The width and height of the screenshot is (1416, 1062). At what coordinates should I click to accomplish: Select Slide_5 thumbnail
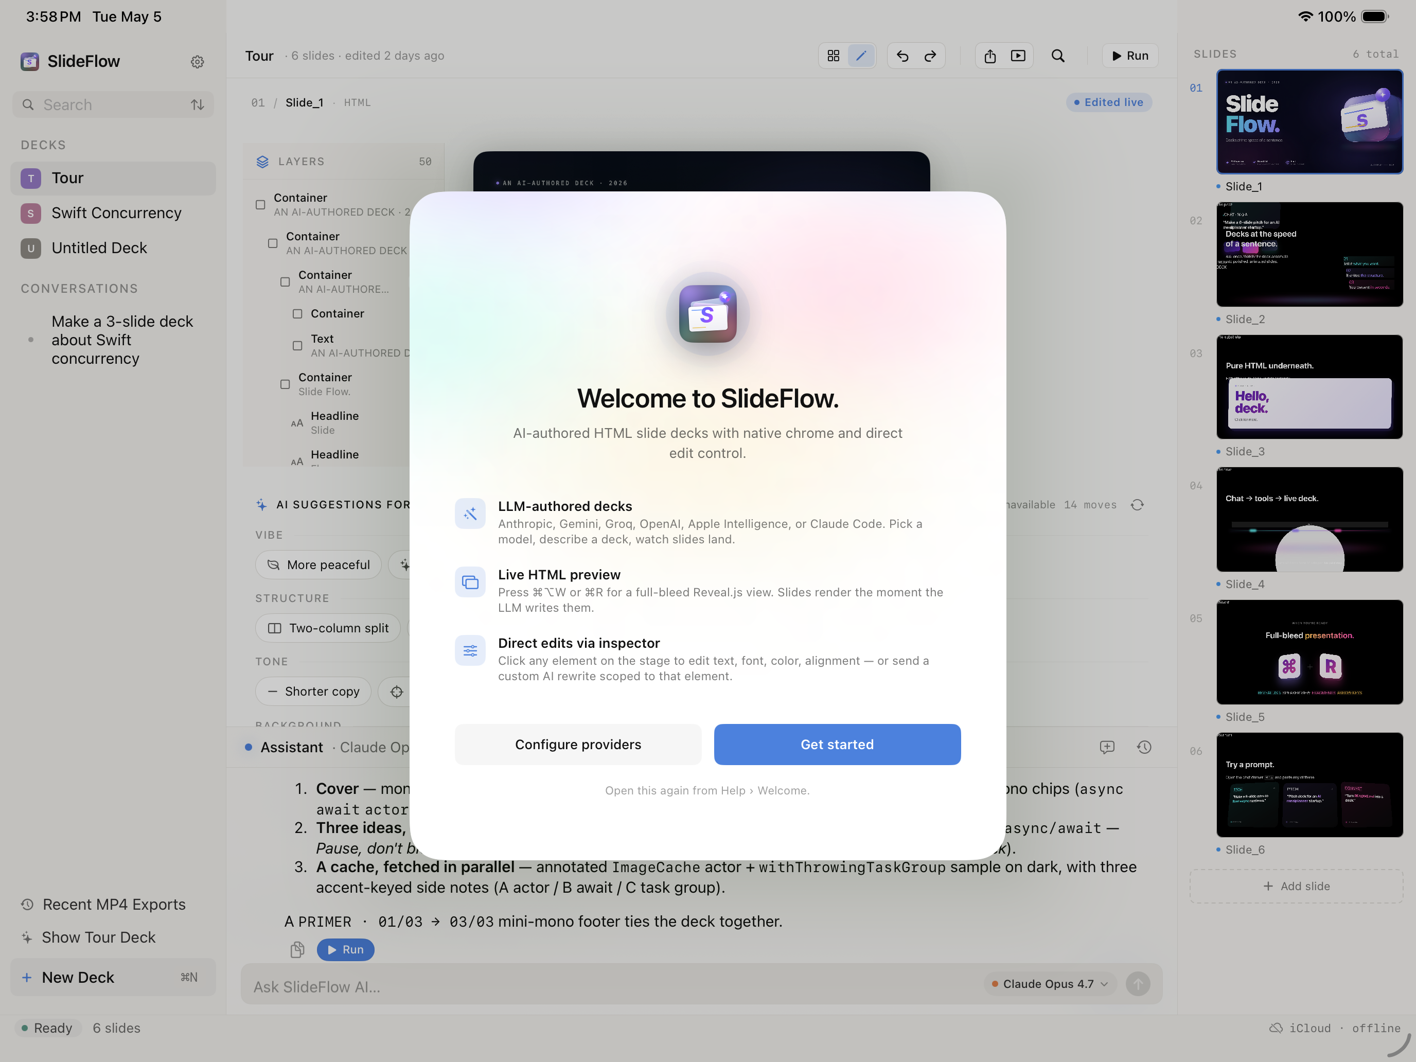pos(1309,652)
